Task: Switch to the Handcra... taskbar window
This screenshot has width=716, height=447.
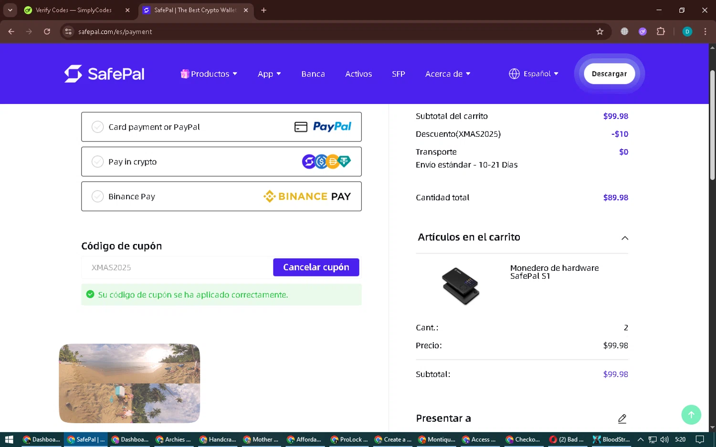Action: point(219,439)
